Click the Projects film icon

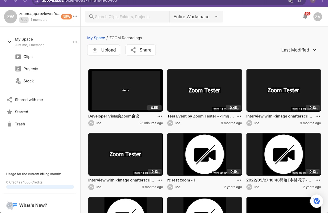point(18,69)
